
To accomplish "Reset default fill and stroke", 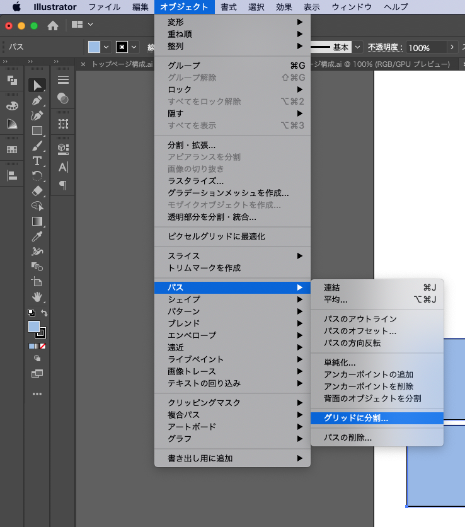I will pyautogui.click(x=32, y=313).
